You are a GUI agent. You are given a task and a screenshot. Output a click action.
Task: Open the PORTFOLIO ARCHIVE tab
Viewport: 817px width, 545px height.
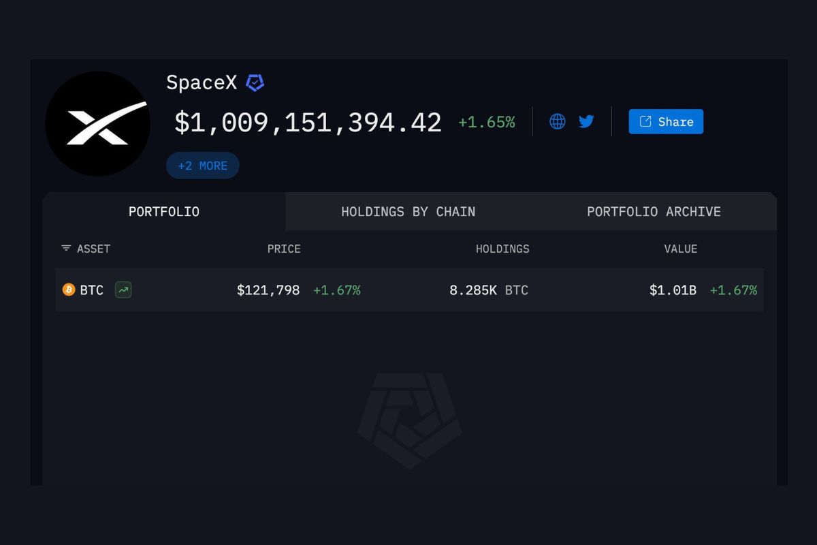pyautogui.click(x=654, y=212)
